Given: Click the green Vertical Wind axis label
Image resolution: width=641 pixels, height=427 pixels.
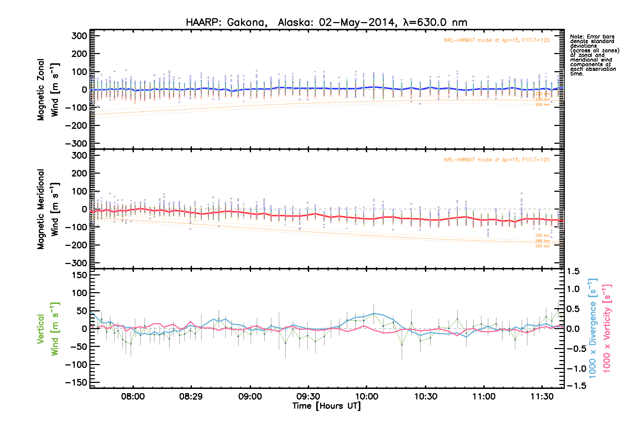Looking at the screenshot, I should (x=48, y=329).
